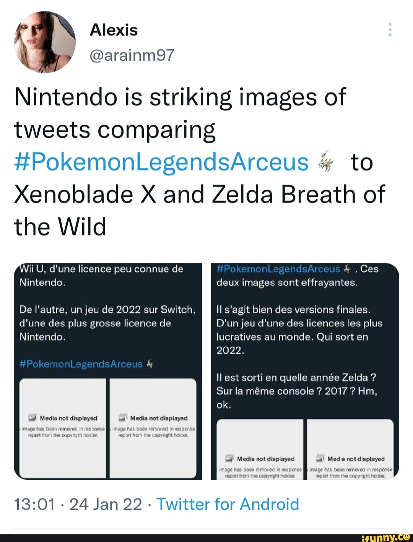The height and width of the screenshot is (542, 413).
Task: Click the hashtag inside the left attached screenshot
Action: coord(81,364)
